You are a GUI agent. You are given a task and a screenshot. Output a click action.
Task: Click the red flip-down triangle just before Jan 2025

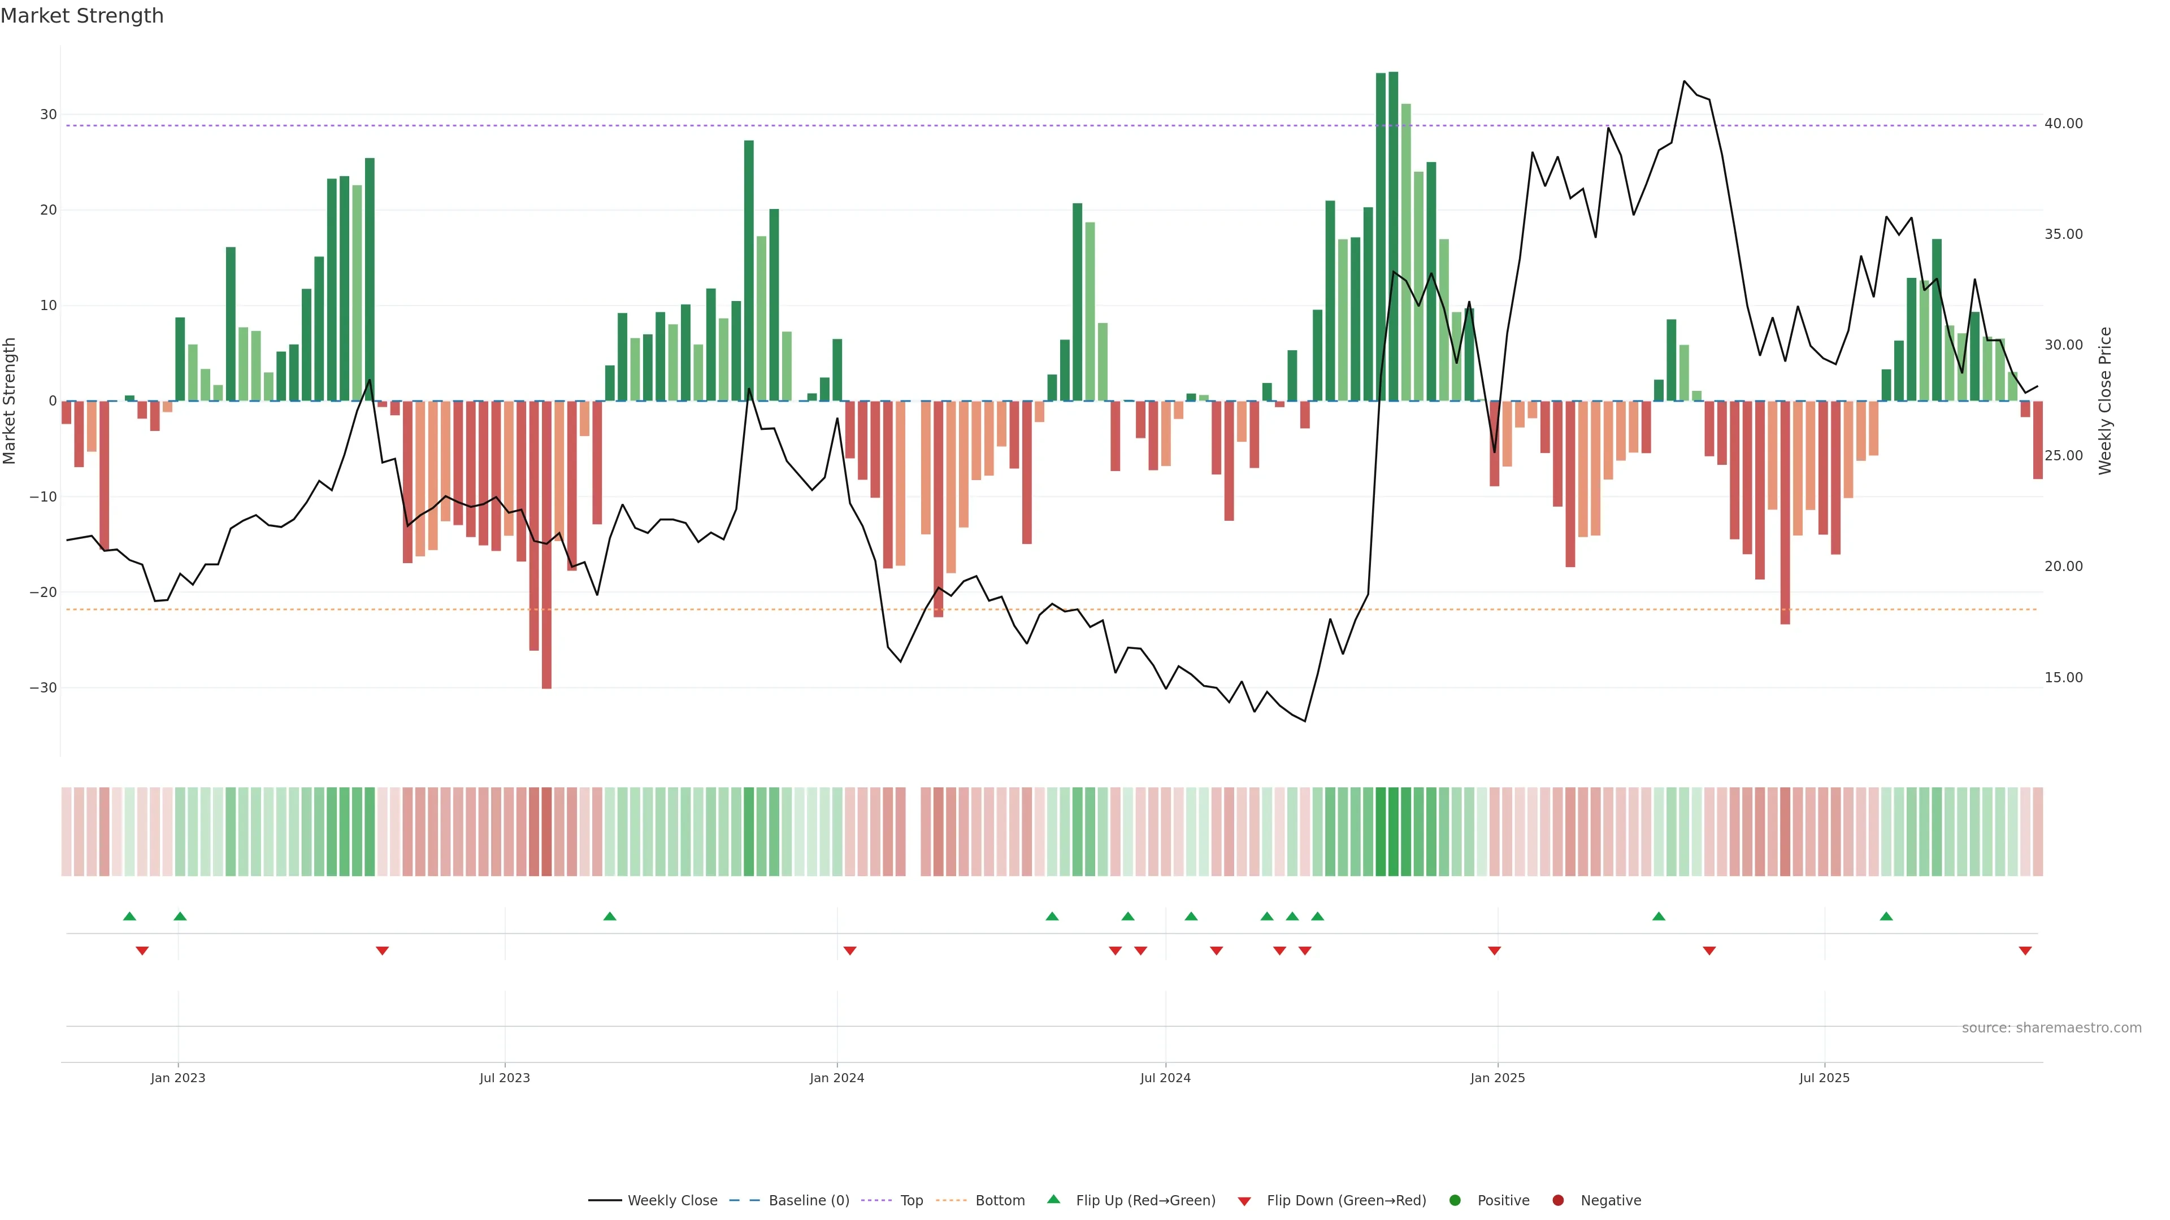click(1494, 951)
